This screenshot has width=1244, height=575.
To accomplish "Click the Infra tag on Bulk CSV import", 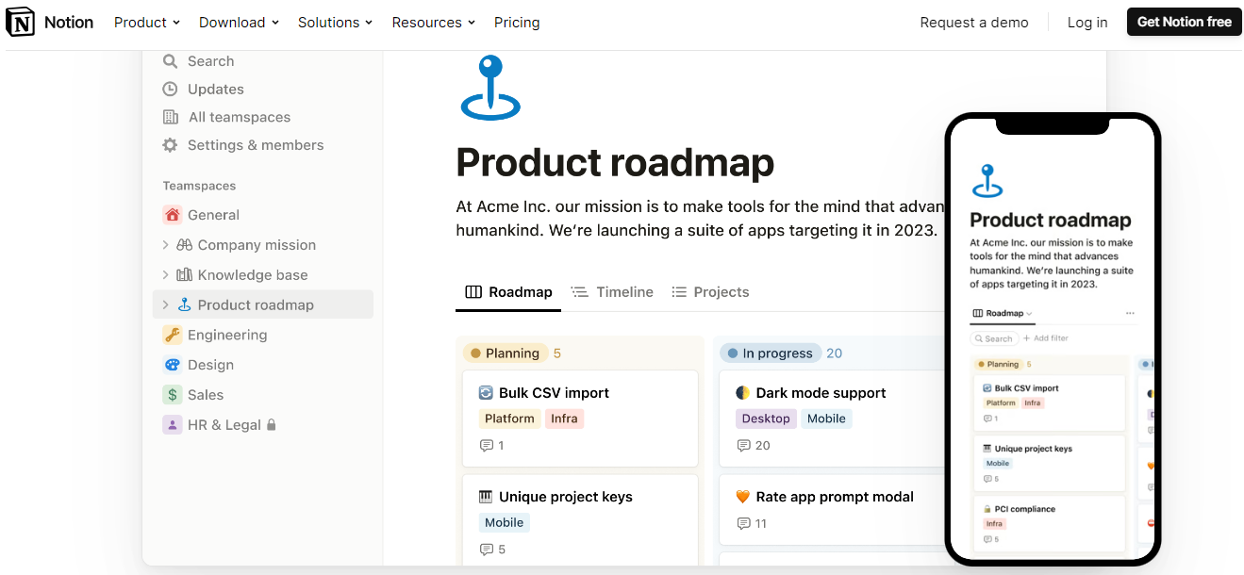I will click(x=564, y=419).
